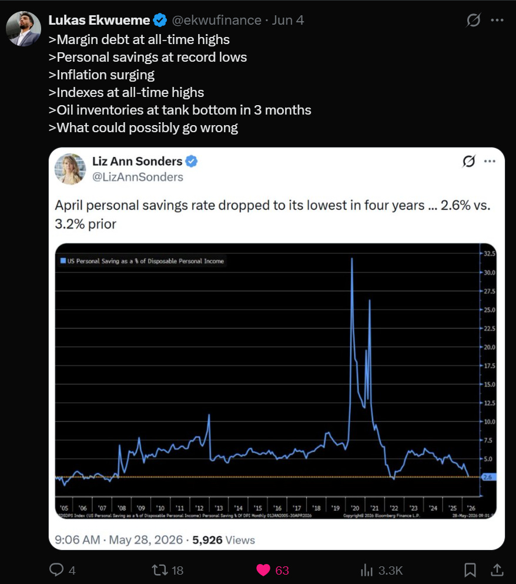Click the 9:06 AM May 28, 2026 timestamp

pos(119,540)
